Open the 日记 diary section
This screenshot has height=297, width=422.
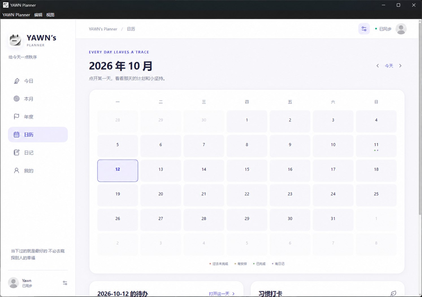pyautogui.click(x=38, y=153)
